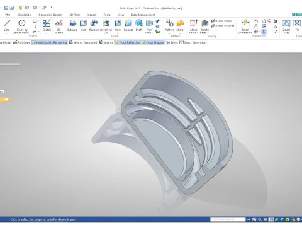Expand the Sketch button dropdown arrow
This screenshot has width=302, height=227.
47,33
